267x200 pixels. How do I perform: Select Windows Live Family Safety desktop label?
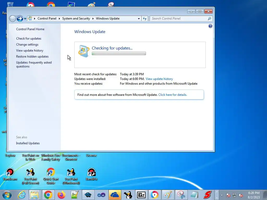click(51, 157)
